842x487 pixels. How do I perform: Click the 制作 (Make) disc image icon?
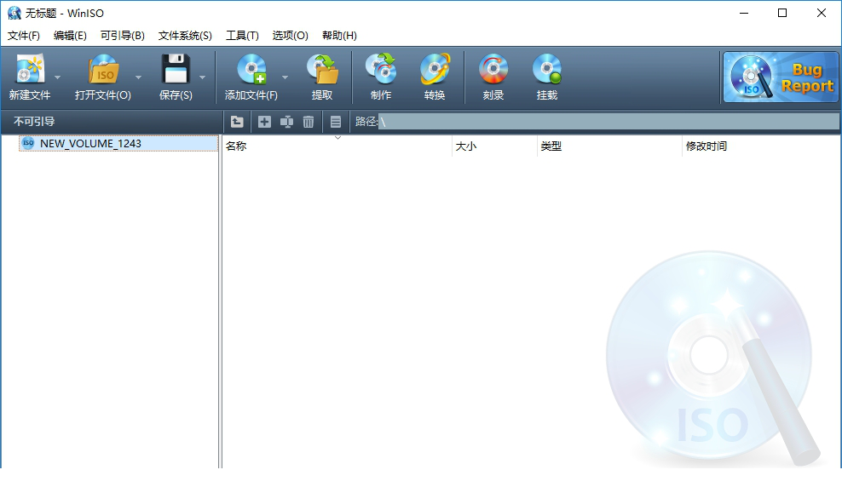pos(381,70)
